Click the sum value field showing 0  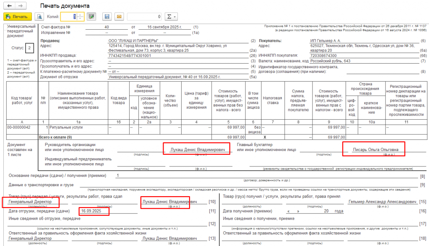(144, 17)
